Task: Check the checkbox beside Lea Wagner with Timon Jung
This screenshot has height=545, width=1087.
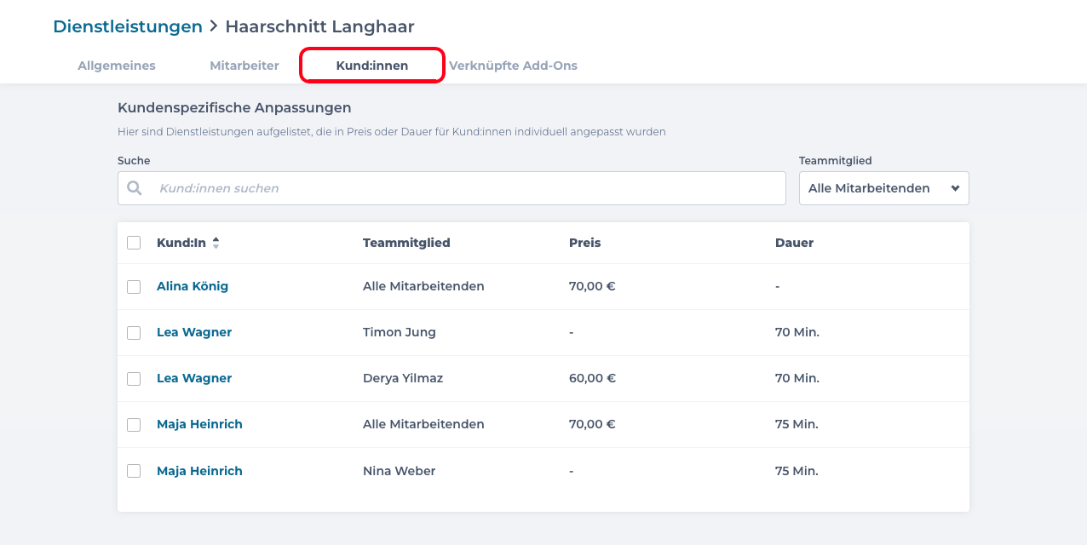Action: pyautogui.click(x=134, y=332)
